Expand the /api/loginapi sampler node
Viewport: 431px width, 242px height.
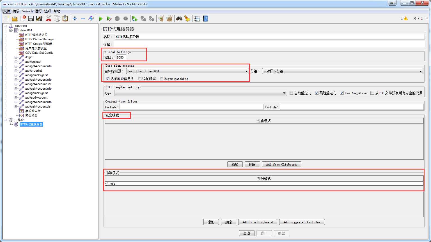point(16,62)
